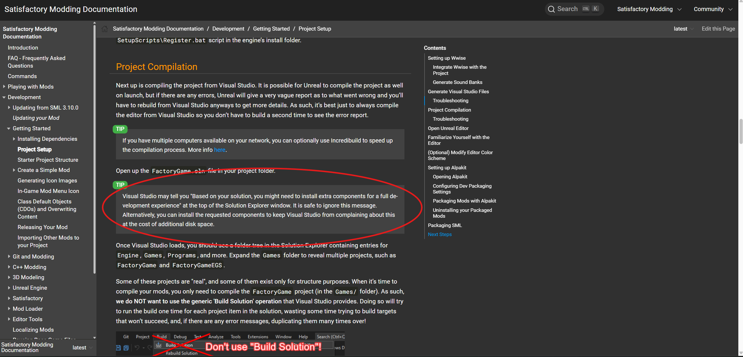Click the sidebar scroll-up arrow
This screenshot has width=743, height=357.
tap(94, 23)
